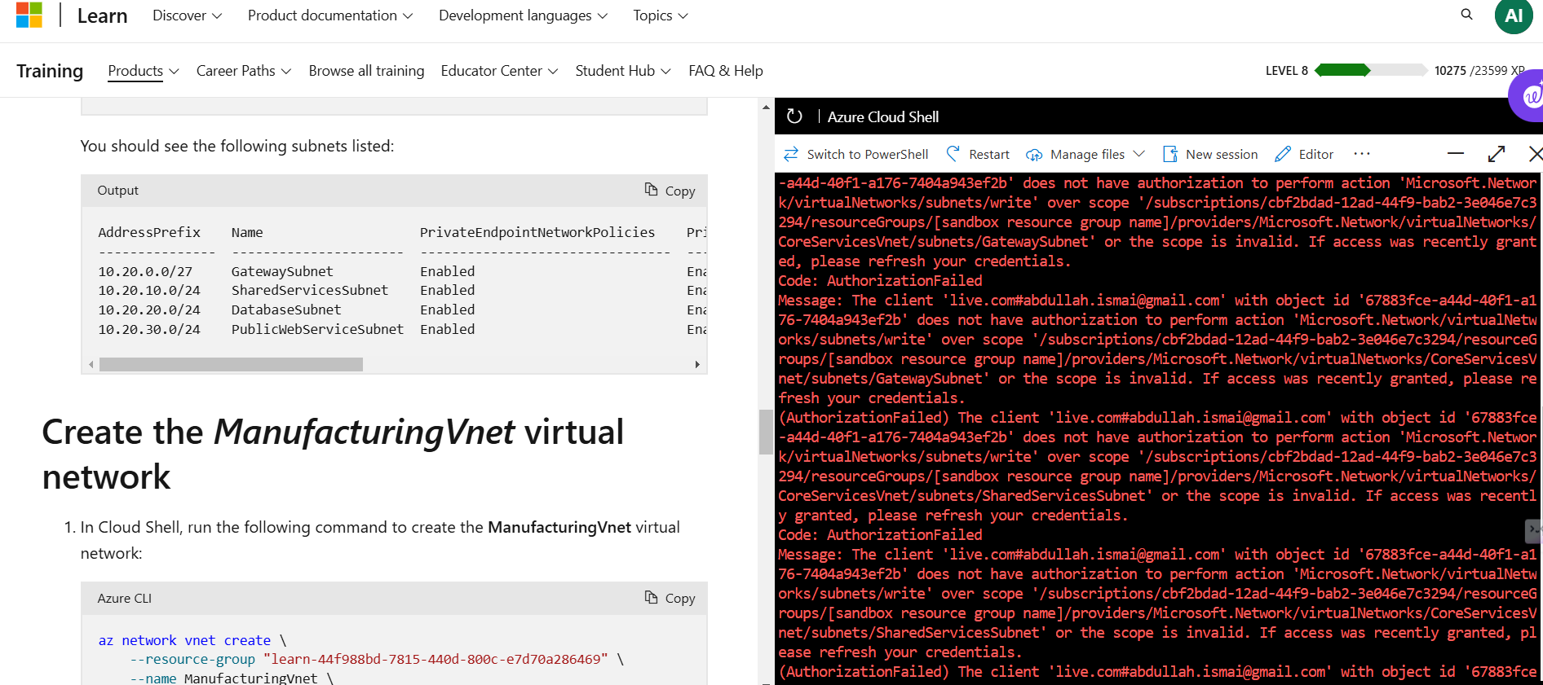Click the content pane vertical scrollbar thumb
1543x685 pixels.
click(766, 432)
